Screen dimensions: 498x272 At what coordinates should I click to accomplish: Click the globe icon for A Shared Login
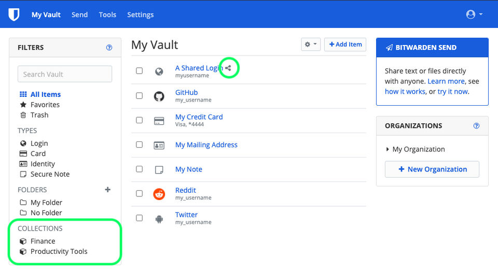pyautogui.click(x=159, y=71)
